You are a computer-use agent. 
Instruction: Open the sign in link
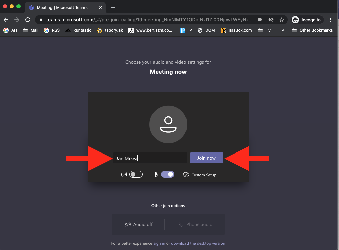(159, 243)
